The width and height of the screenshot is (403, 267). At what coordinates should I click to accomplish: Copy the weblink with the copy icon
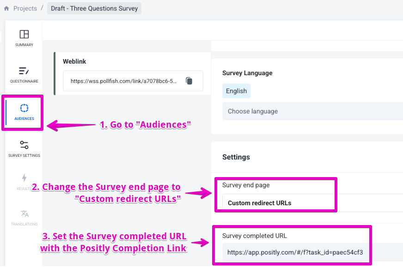[189, 81]
